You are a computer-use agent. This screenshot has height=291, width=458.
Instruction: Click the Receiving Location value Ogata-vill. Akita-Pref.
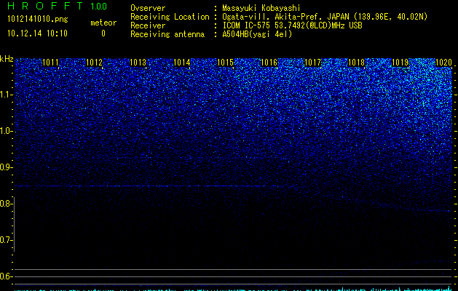(x=273, y=17)
